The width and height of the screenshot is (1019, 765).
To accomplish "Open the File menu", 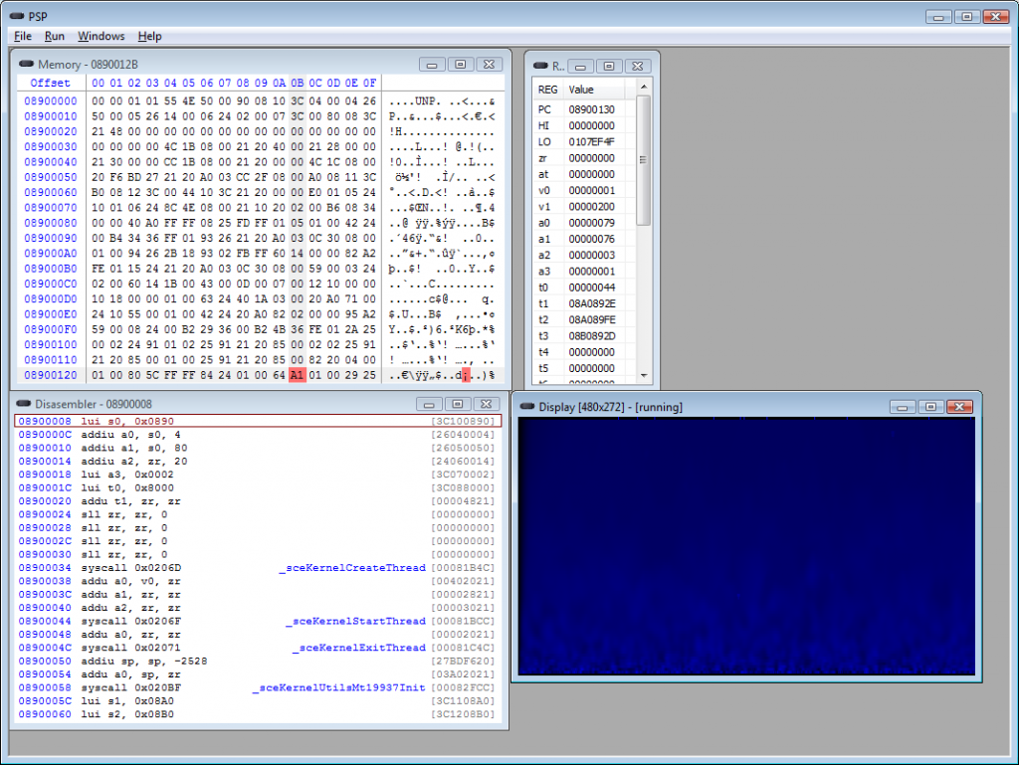I will pos(23,36).
